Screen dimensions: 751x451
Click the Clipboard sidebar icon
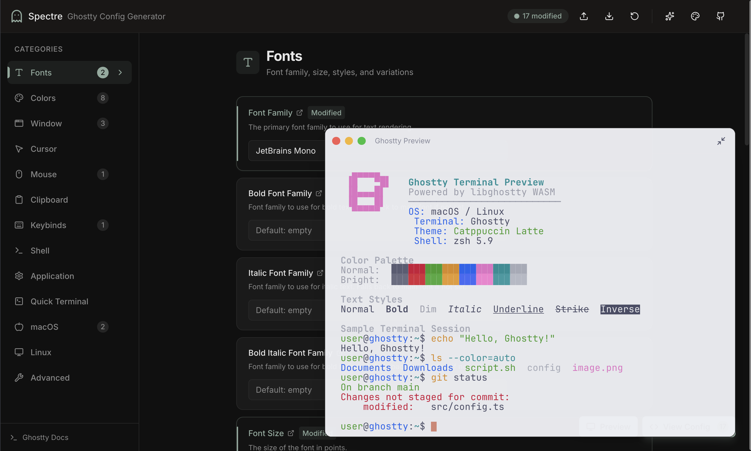(x=19, y=200)
